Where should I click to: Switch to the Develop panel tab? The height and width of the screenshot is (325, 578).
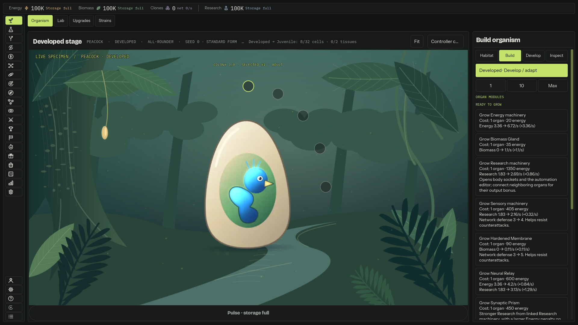pyautogui.click(x=533, y=56)
